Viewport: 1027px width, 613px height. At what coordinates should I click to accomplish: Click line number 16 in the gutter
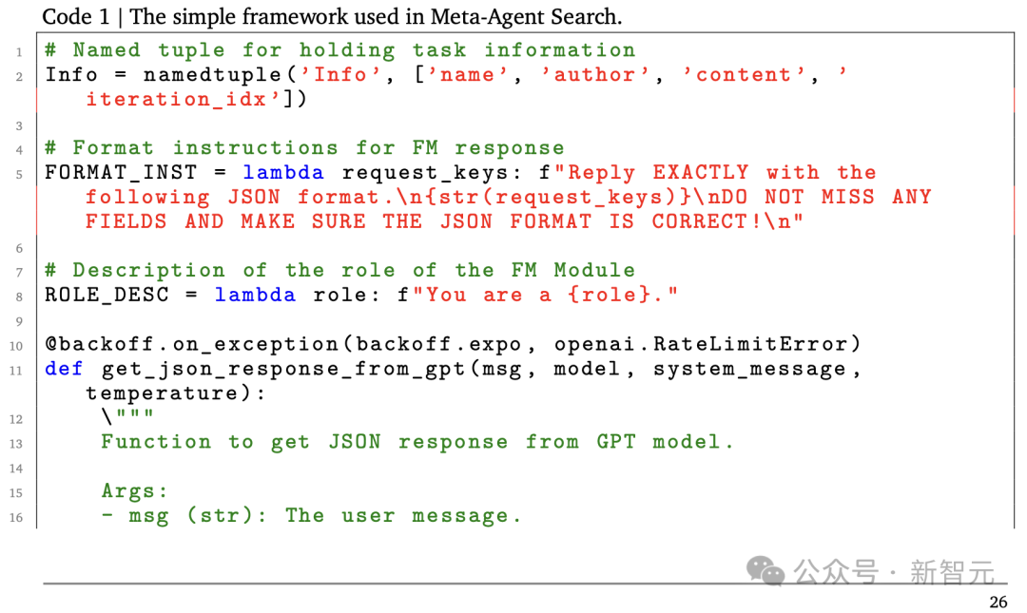click(16, 517)
